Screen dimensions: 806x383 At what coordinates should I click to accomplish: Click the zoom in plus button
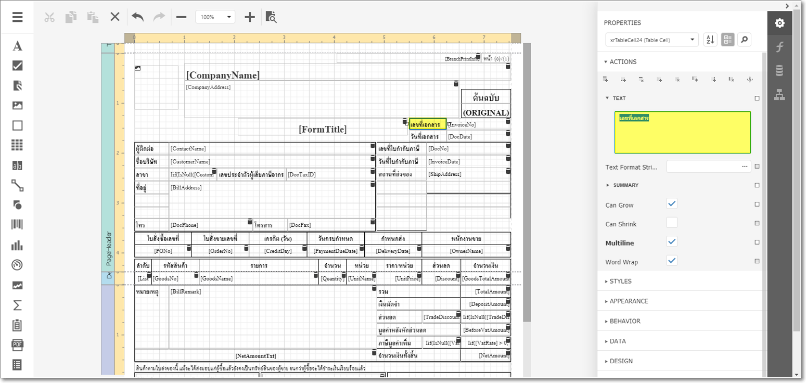[250, 17]
